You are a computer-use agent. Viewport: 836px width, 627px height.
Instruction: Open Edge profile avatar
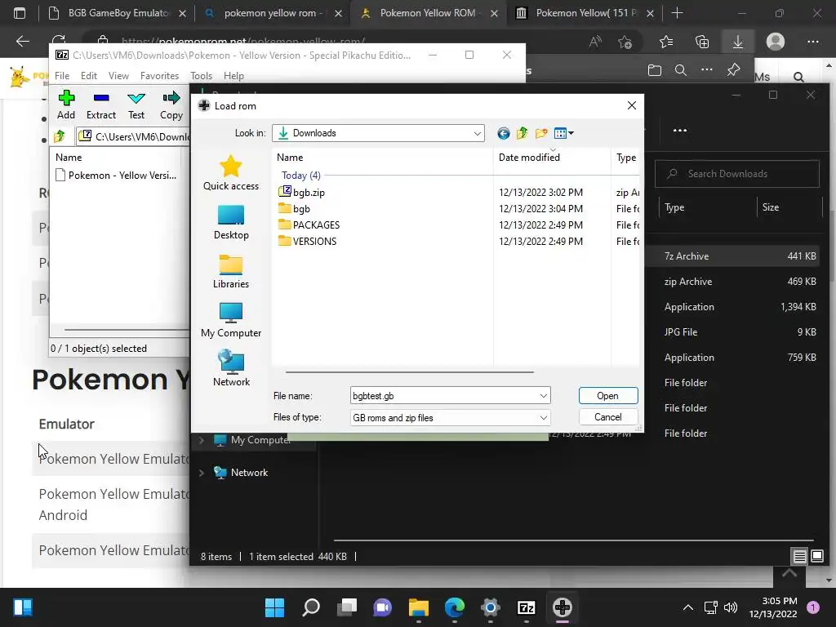[x=776, y=42]
